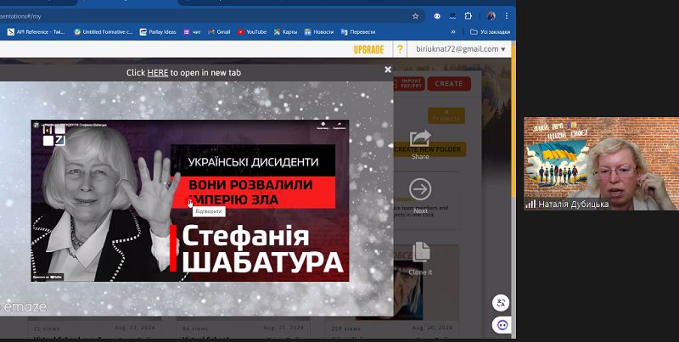
Task: Click the Clone it document icon
Action: click(420, 252)
